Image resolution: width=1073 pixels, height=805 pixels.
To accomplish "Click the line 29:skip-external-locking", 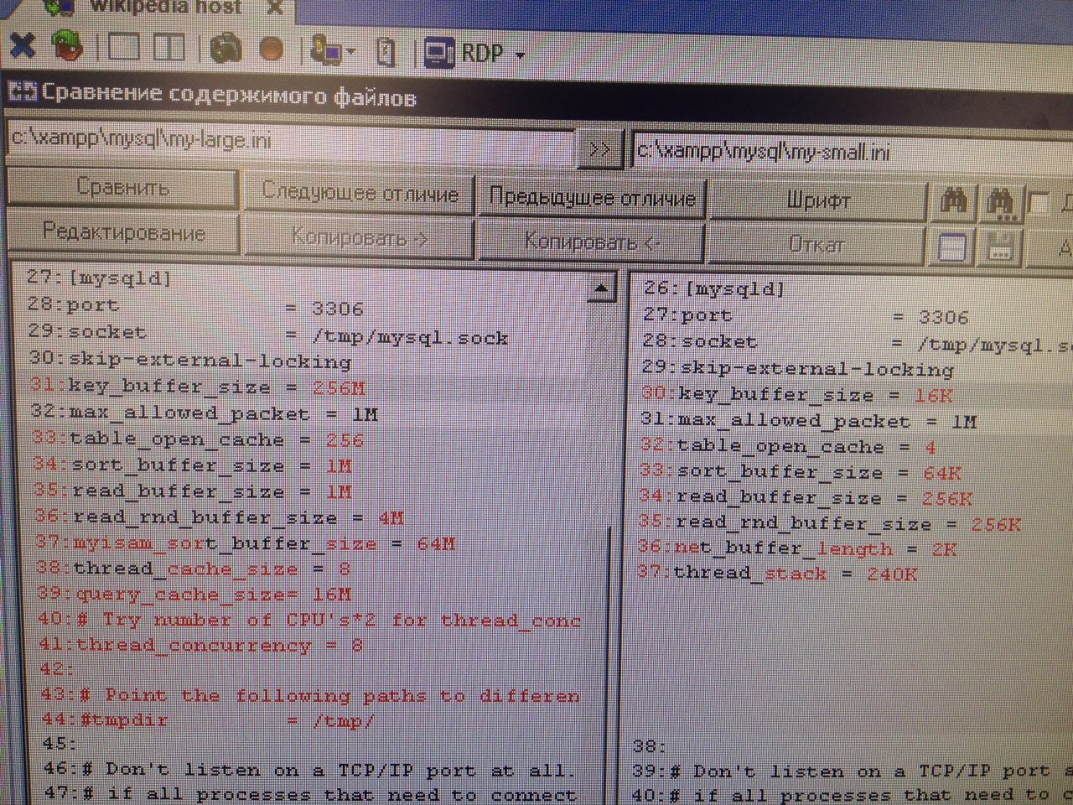I will [798, 369].
